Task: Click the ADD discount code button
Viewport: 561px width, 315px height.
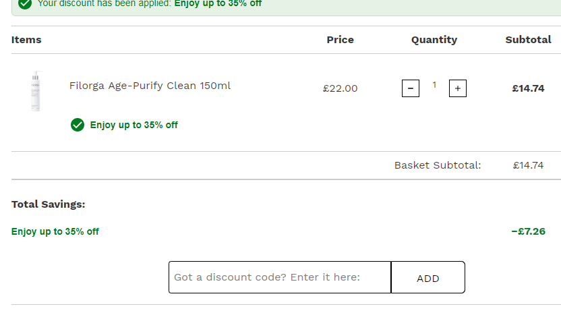Action: [428, 277]
